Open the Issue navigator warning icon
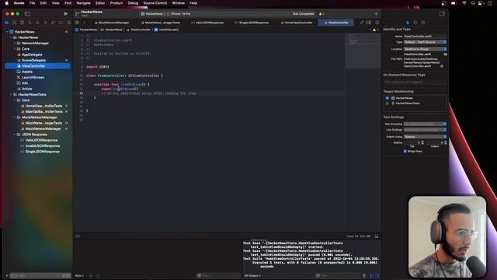This screenshot has width=497, height=280. 37,23
